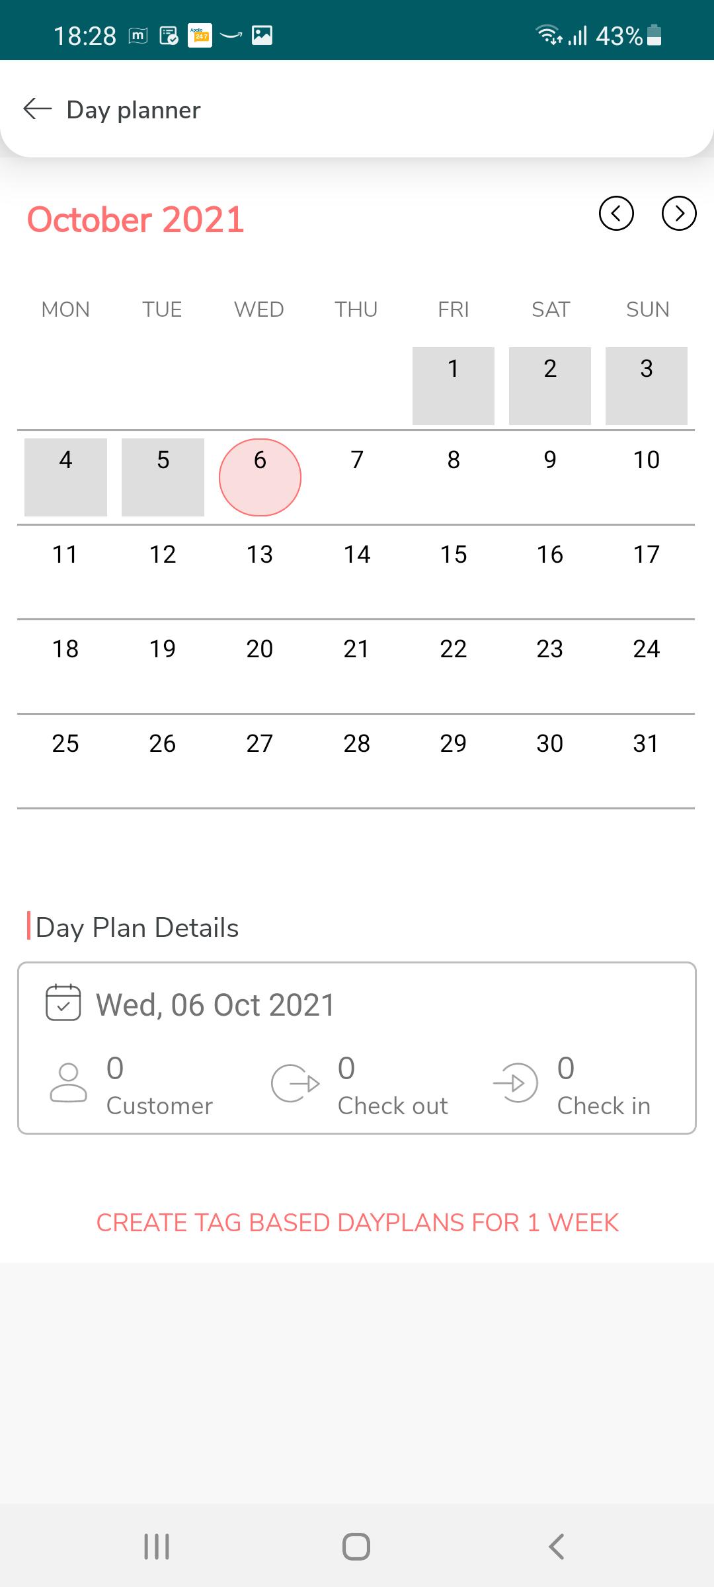Go to previous month with left chevron
Image resolution: width=714 pixels, height=1587 pixels.
(616, 214)
